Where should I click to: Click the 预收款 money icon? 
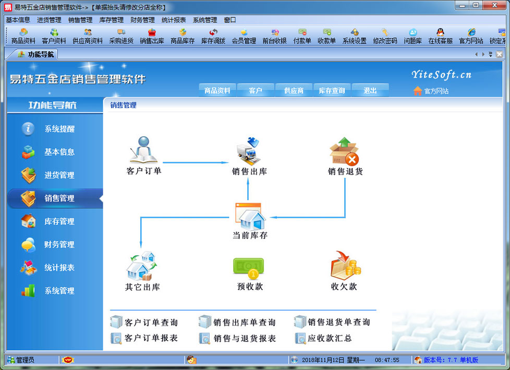(x=249, y=267)
